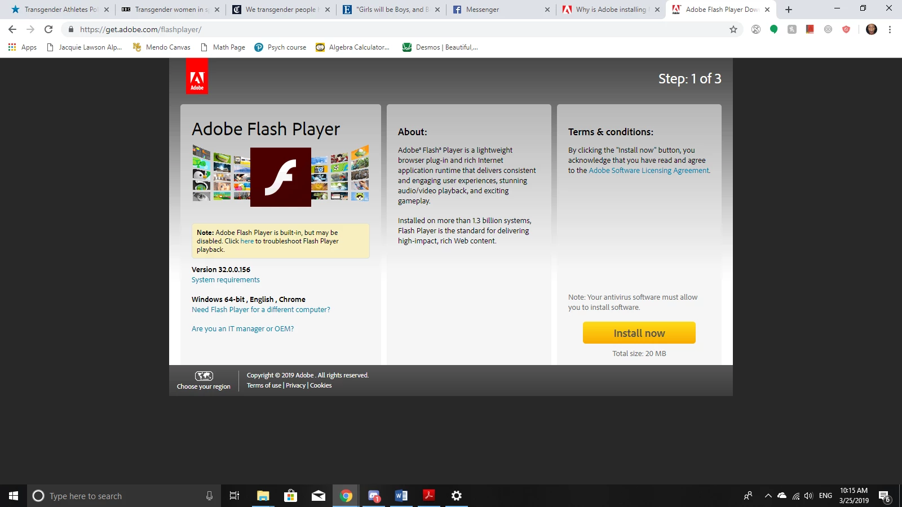Go forward one page
This screenshot has height=507, width=902.
[x=30, y=29]
